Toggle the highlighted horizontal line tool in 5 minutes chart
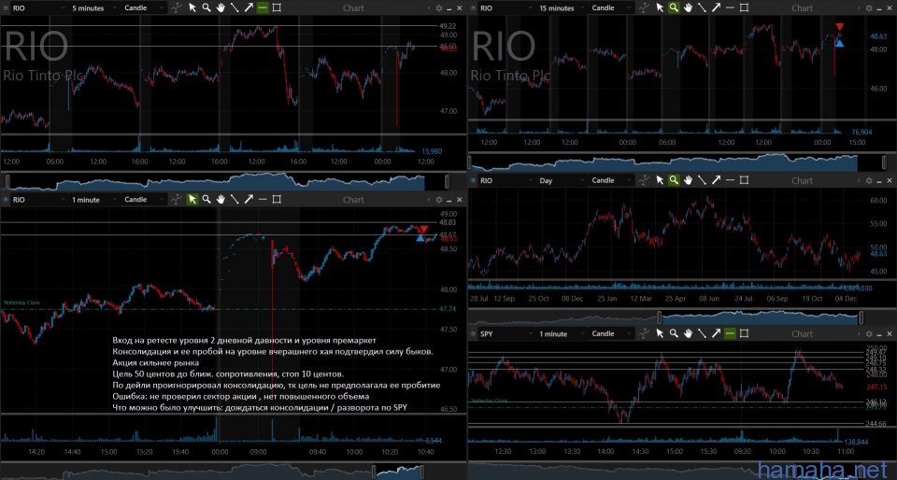This screenshot has width=897, height=480. pyautogui.click(x=263, y=8)
